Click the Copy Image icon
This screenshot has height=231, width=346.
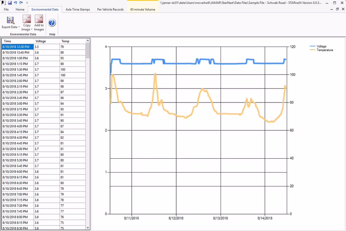point(27,19)
